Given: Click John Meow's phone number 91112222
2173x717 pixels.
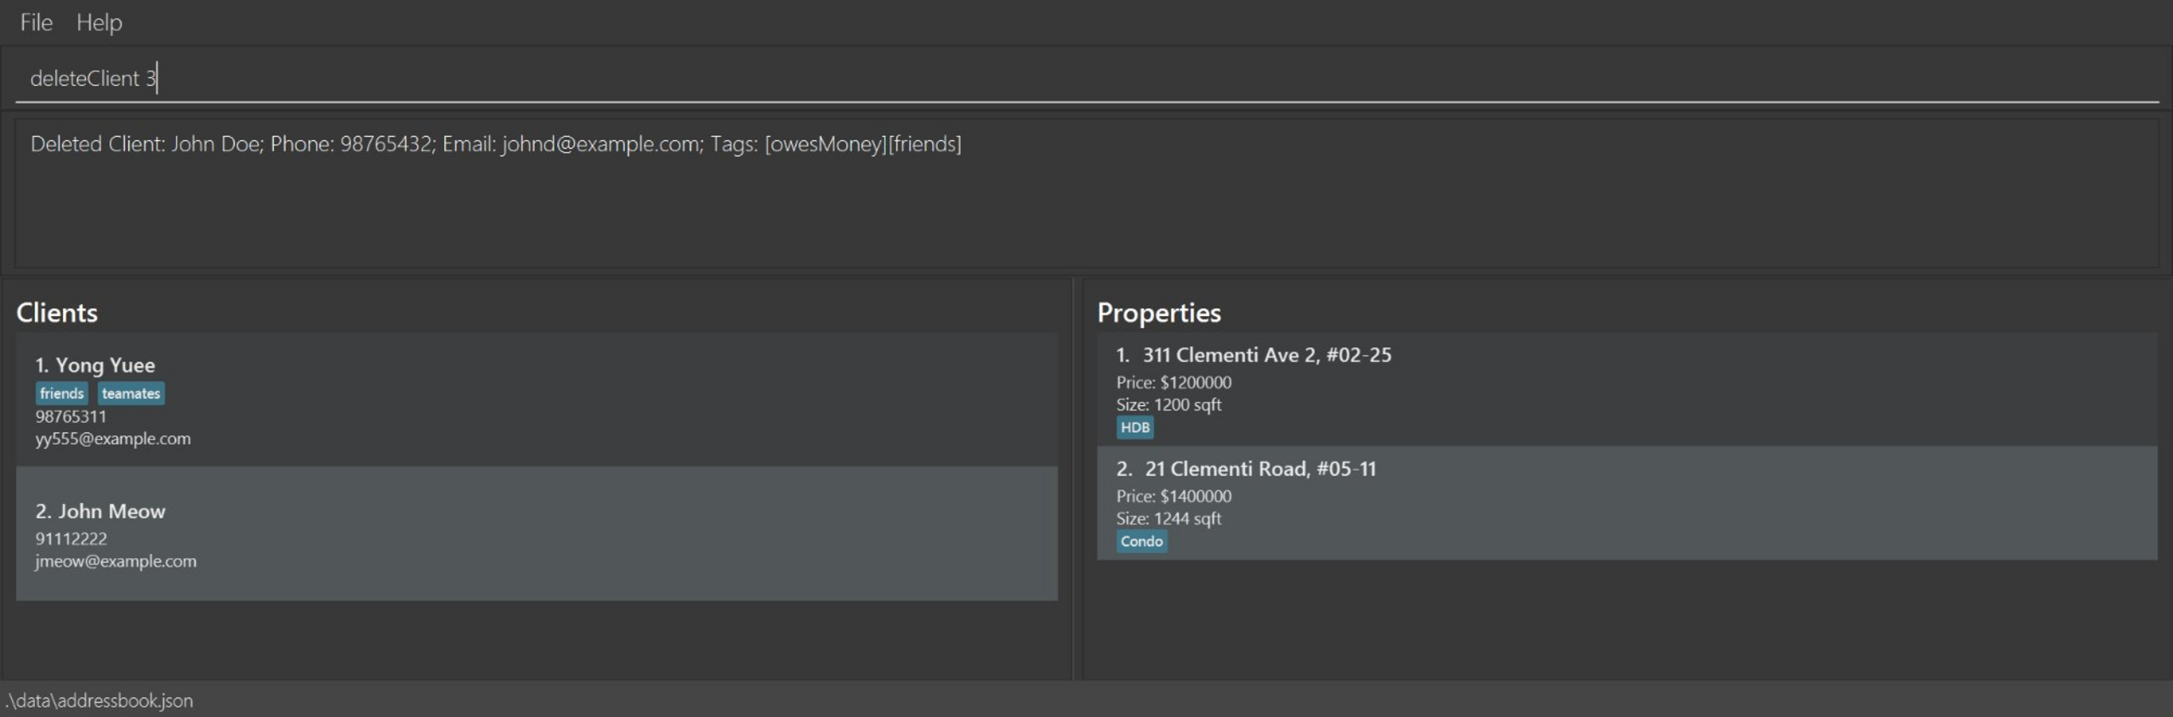Looking at the screenshot, I should pyautogui.click(x=71, y=539).
